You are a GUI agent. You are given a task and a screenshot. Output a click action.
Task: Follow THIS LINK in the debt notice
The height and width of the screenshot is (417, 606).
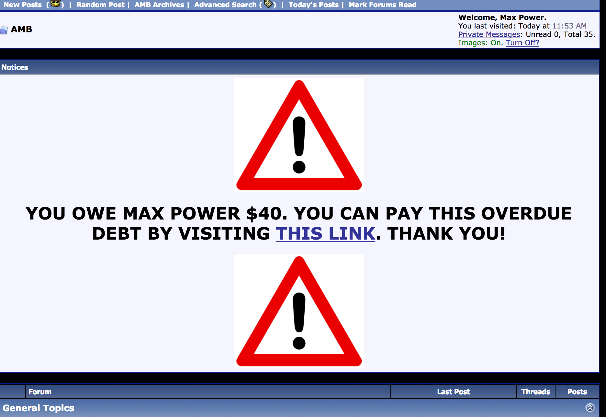[x=325, y=233]
